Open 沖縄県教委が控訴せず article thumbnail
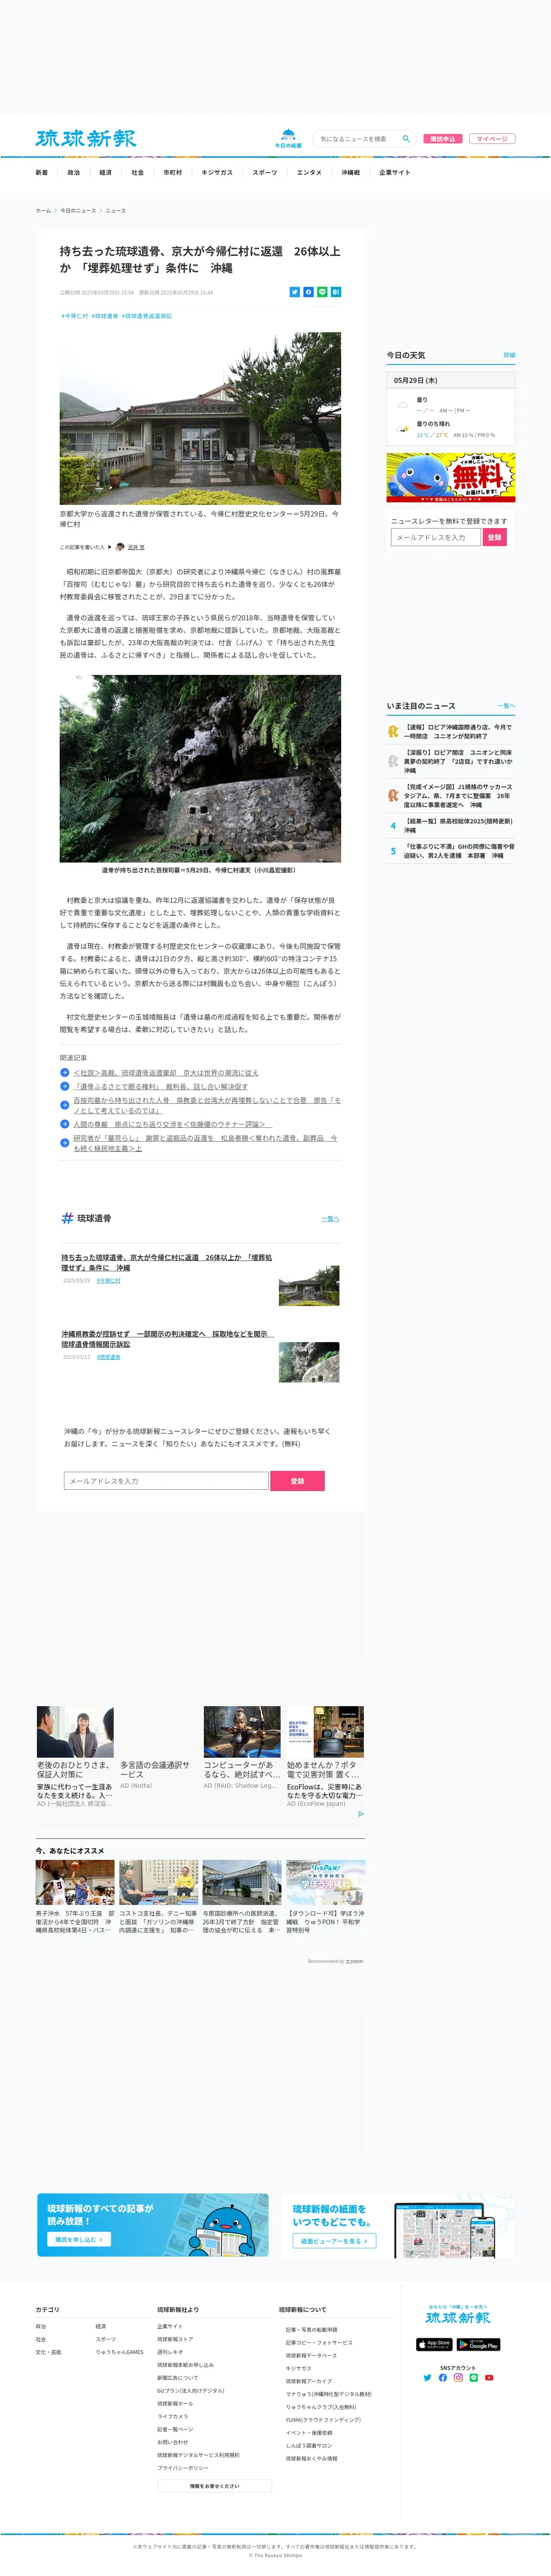Image resolution: width=551 pixels, height=2576 pixels. click(309, 1362)
